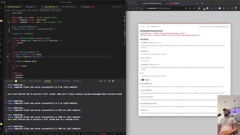Select the getUsers breadcrumb
This screenshot has height=135, width=240.
click(45, 10)
